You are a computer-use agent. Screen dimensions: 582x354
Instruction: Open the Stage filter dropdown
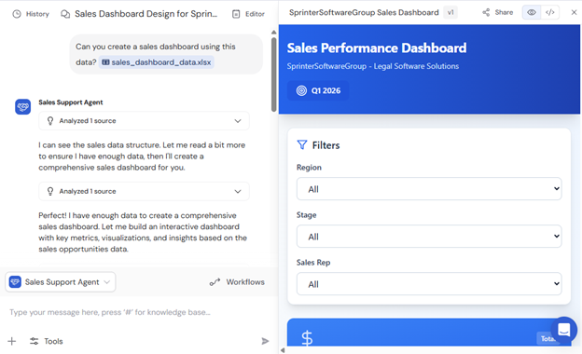click(x=429, y=237)
